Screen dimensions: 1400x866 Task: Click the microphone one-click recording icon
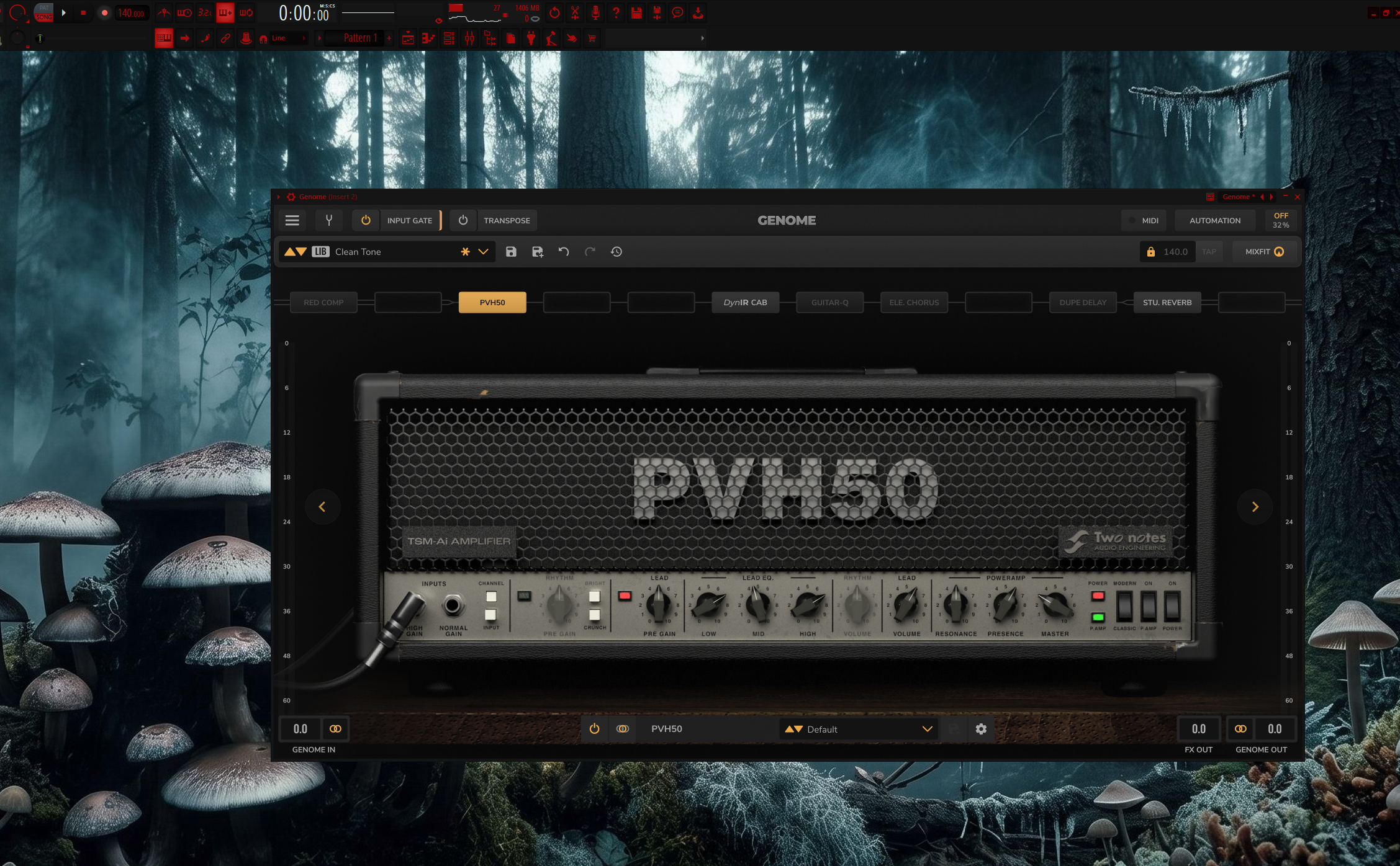pyautogui.click(x=595, y=12)
